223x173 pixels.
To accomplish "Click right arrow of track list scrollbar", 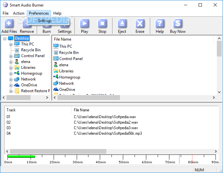I will tap(216, 151).
